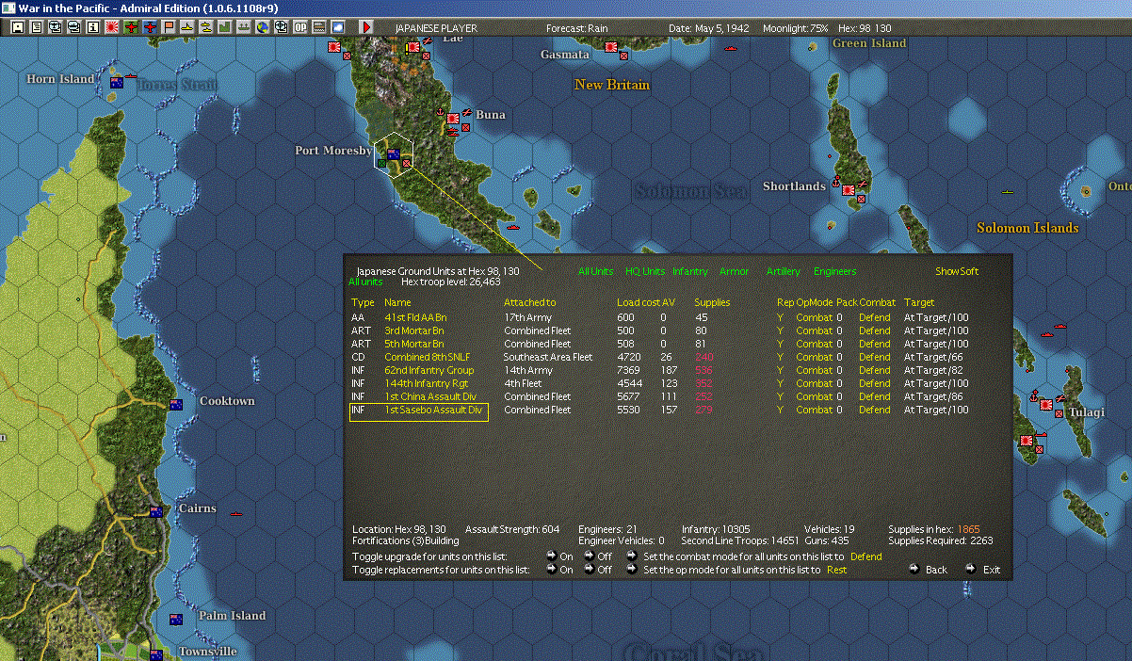Click the globe toolbar icon
The height and width of the screenshot is (661, 1132).
pos(263,27)
